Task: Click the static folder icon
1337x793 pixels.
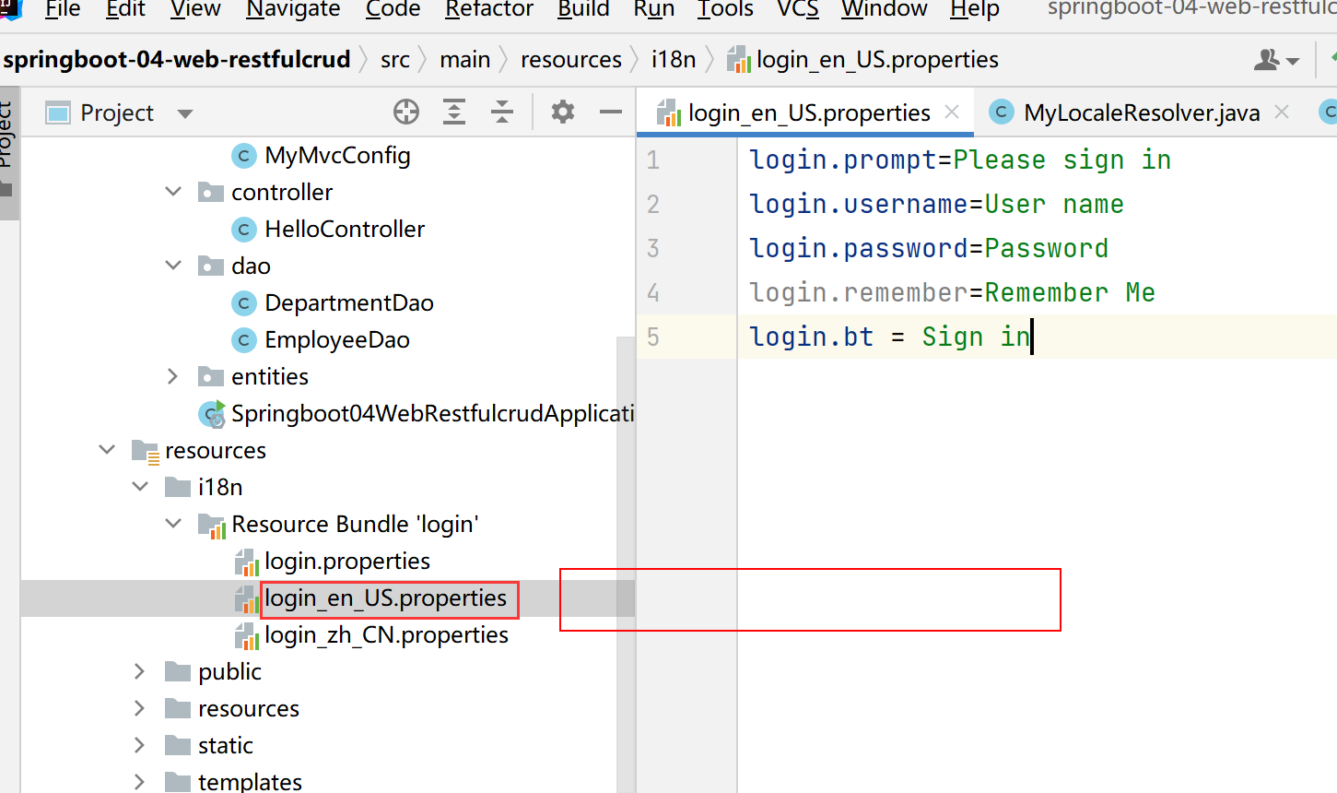Action: click(x=178, y=746)
